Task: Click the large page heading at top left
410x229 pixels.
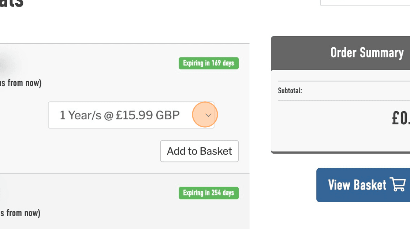Action: point(12,4)
